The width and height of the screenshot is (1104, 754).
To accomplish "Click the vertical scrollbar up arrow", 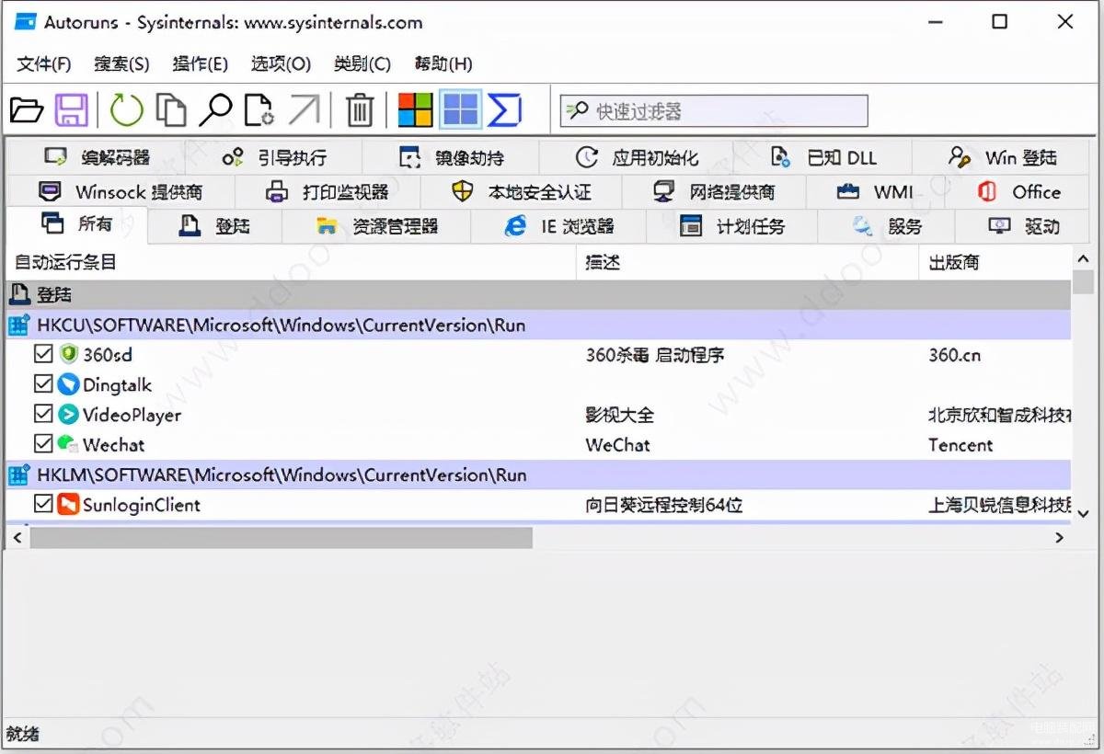I will click(x=1083, y=258).
